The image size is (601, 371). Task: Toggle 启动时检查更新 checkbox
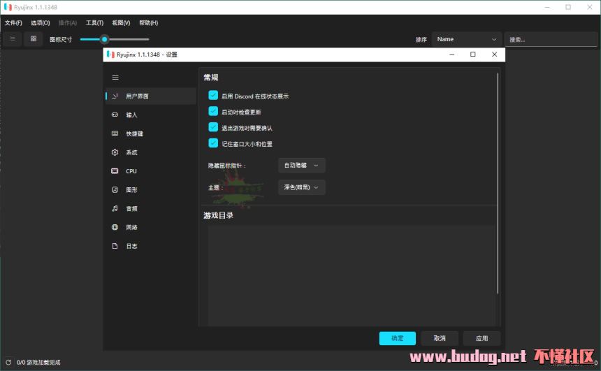point(213,112)
